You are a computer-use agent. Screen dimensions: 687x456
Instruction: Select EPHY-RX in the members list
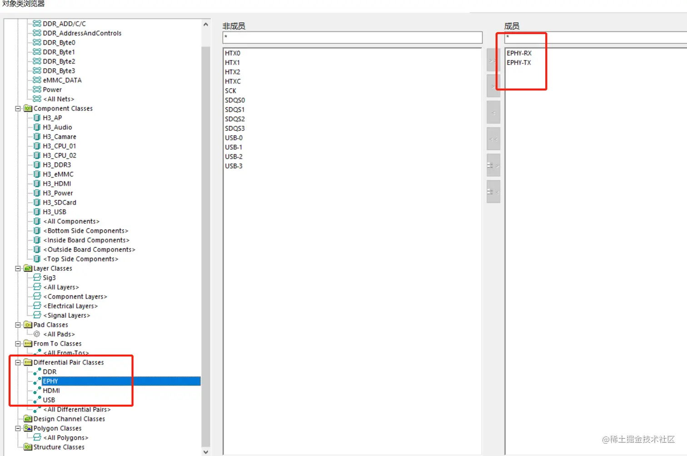(519, 53)
